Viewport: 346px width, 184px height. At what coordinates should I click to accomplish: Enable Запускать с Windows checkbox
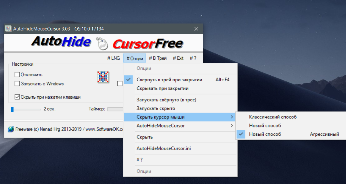(x=17, y=84)
